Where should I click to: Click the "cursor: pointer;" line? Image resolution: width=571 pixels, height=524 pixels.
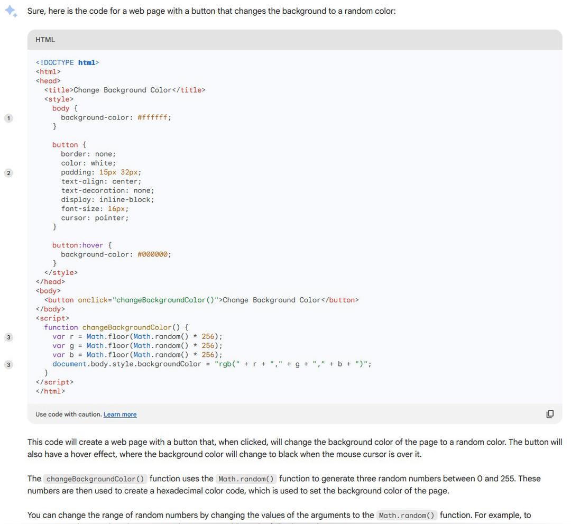(95, 218)
